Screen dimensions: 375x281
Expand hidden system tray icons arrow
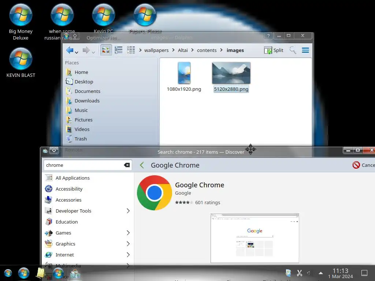pos(321,273)
